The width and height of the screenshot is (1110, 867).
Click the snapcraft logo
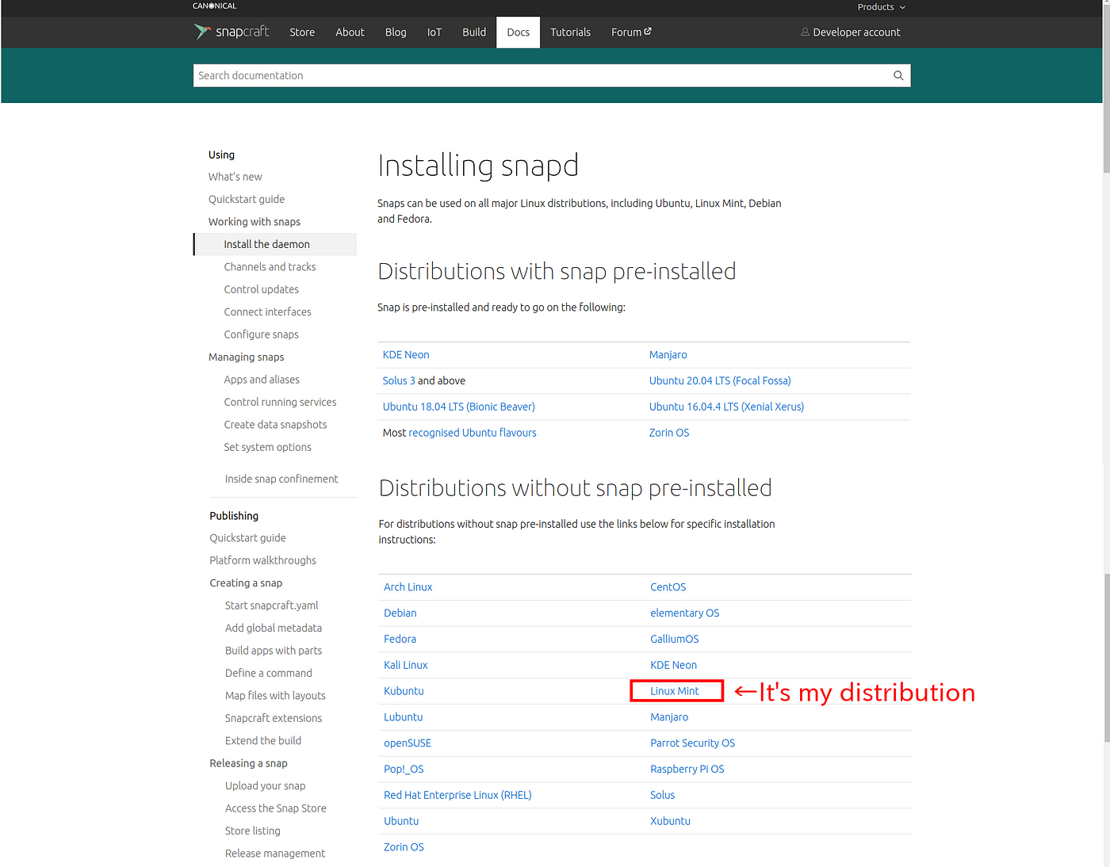(x=232, y=32)
